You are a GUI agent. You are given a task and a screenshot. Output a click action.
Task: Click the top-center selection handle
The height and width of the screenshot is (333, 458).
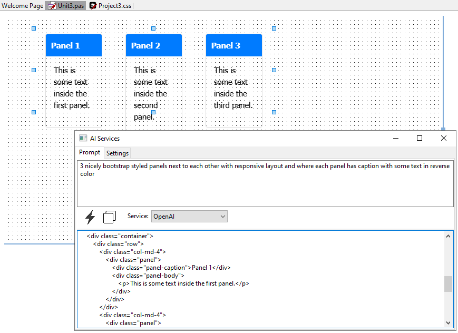[153, 28]
